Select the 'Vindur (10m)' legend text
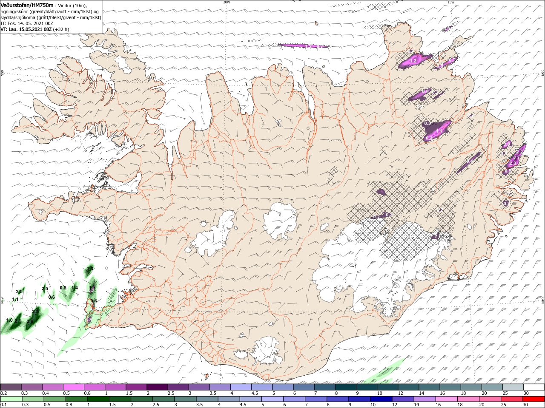 coord(72,5)
